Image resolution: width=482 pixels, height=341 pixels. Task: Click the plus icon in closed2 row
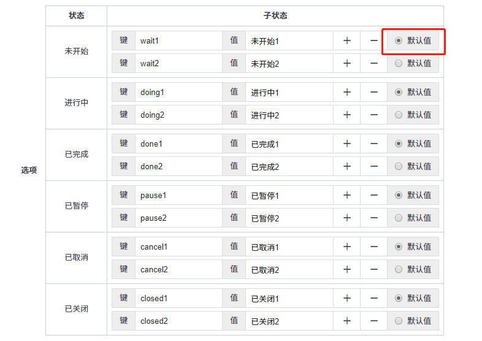[x=346, y=321]
